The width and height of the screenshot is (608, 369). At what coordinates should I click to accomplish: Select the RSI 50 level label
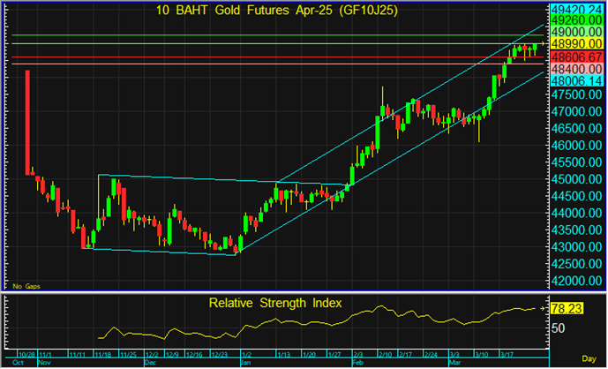point(558,328)
